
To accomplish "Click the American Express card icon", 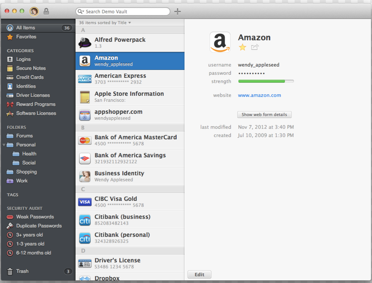I will tap(85, 79).
